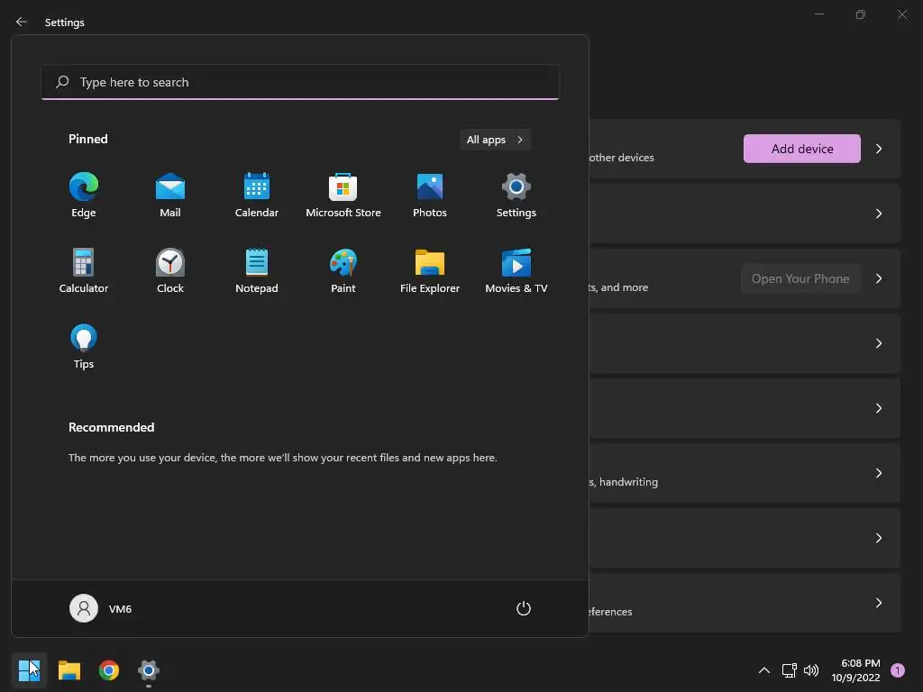The width and height of the screenshot is (923, 692).
Task: Open the Clock app
Action: pyautogui.click(x=170, y=270)
